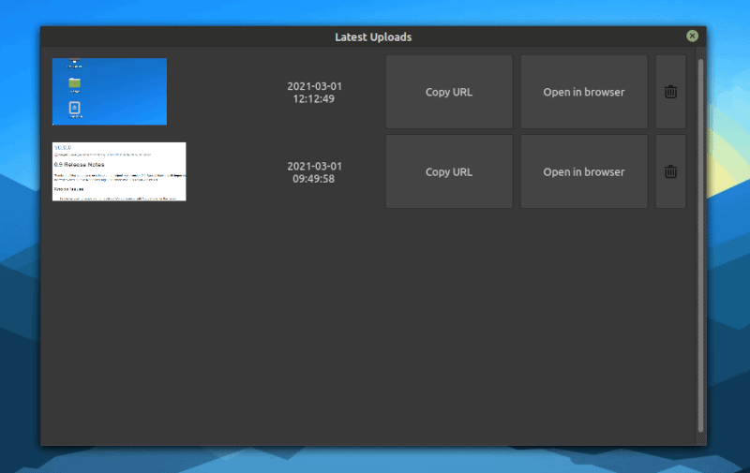Click the 0.9 Release Notes heading in thumbnail
The image size is (750, 473).
click(80, 165)
